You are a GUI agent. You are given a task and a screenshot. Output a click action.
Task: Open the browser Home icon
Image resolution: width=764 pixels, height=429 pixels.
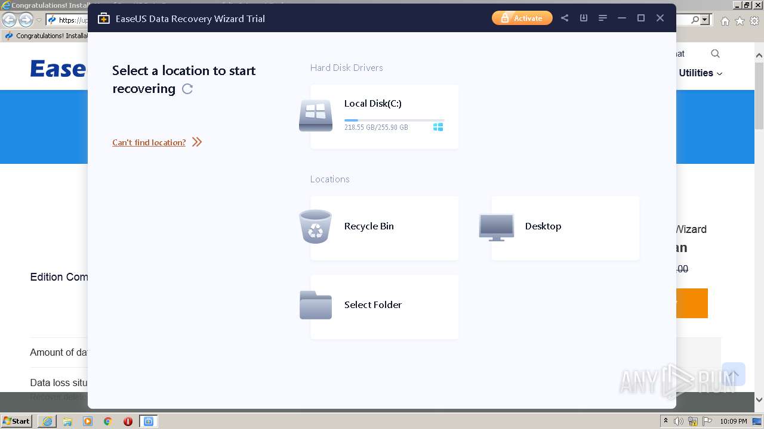[725, 21]
